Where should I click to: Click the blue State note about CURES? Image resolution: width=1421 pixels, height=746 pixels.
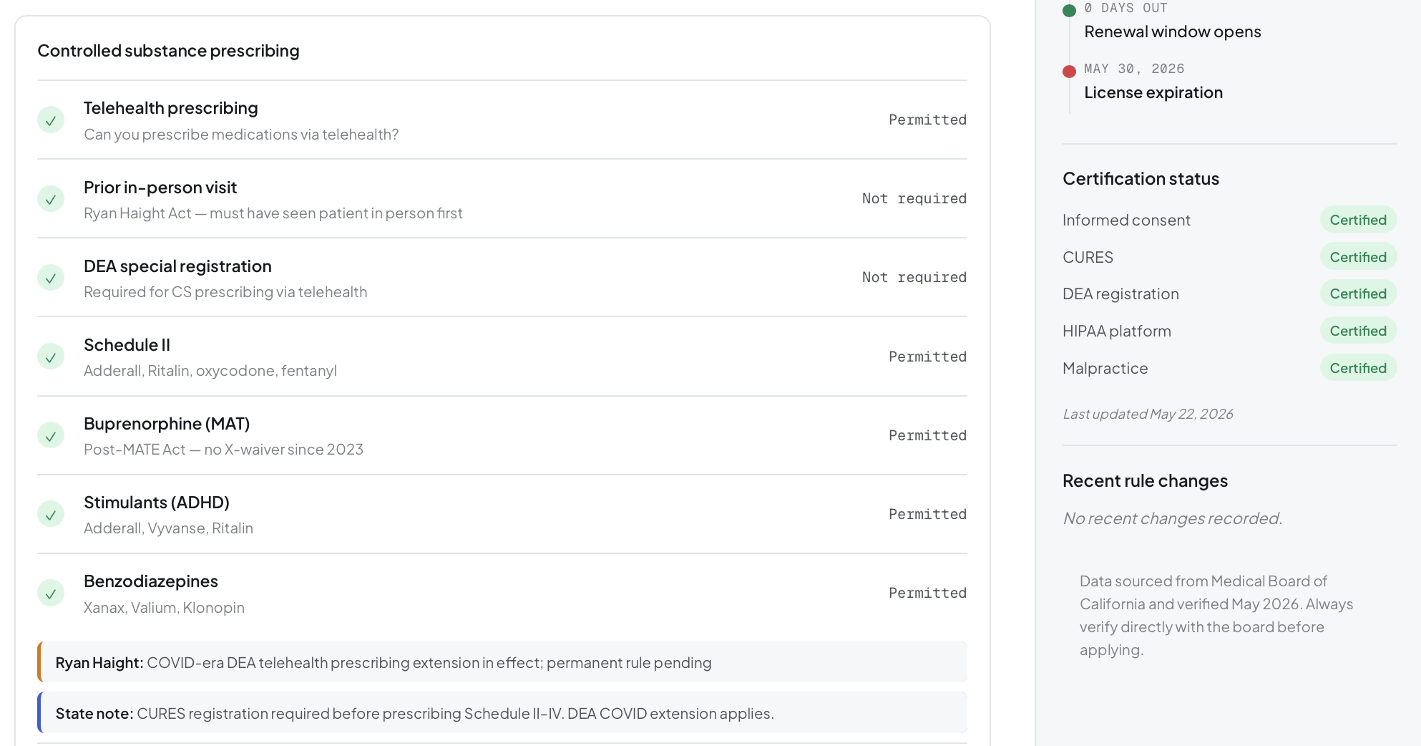502,713
